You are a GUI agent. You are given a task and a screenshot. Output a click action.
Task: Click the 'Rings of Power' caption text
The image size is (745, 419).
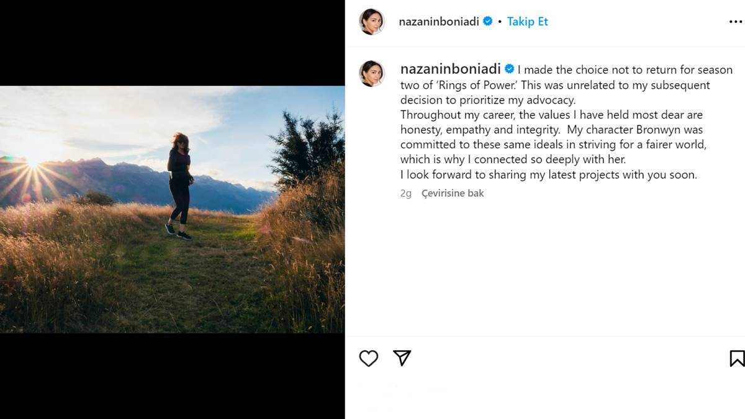pyautogui.click(x=459, y=84)
